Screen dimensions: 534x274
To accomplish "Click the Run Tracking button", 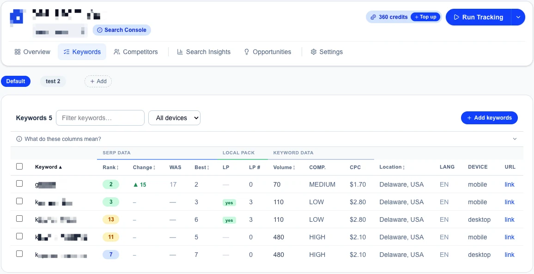I will (x=479, y=17).
